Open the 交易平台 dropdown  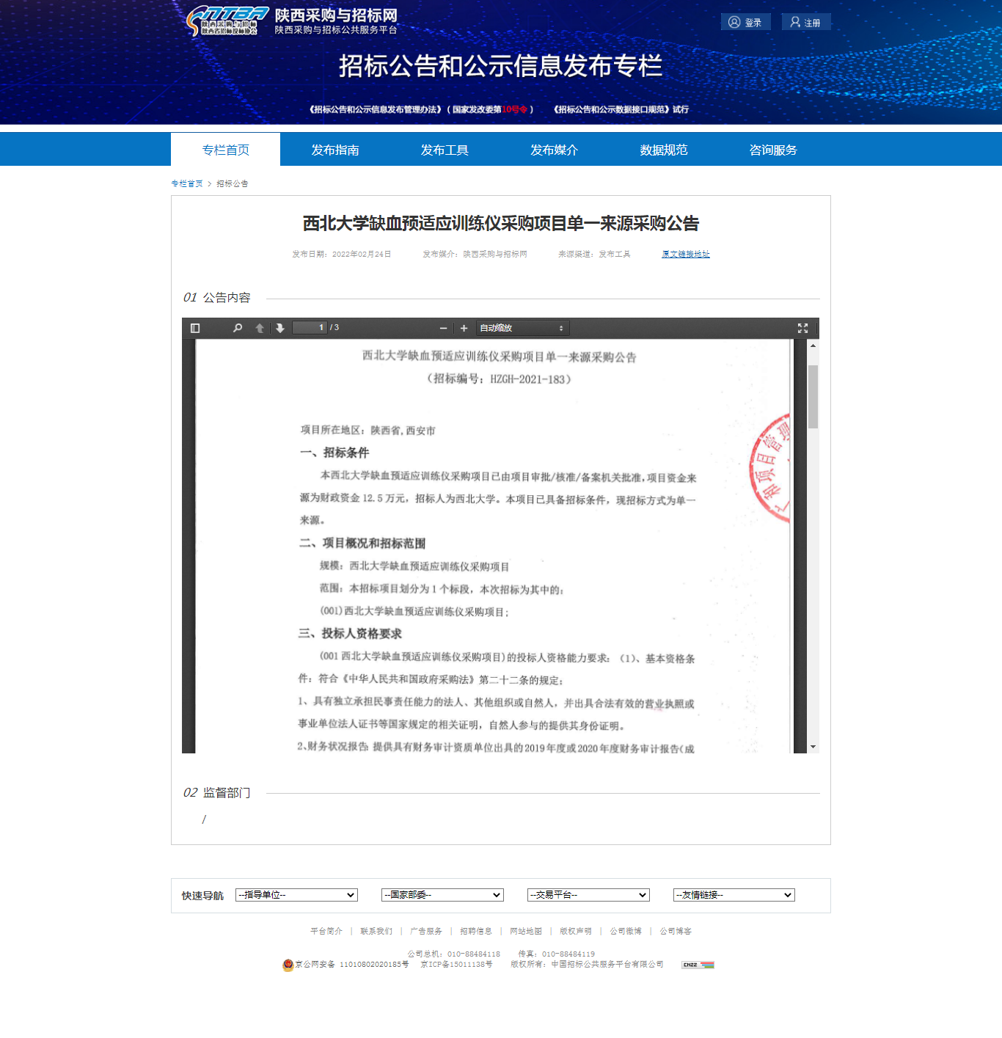click(x=588, y=895)
